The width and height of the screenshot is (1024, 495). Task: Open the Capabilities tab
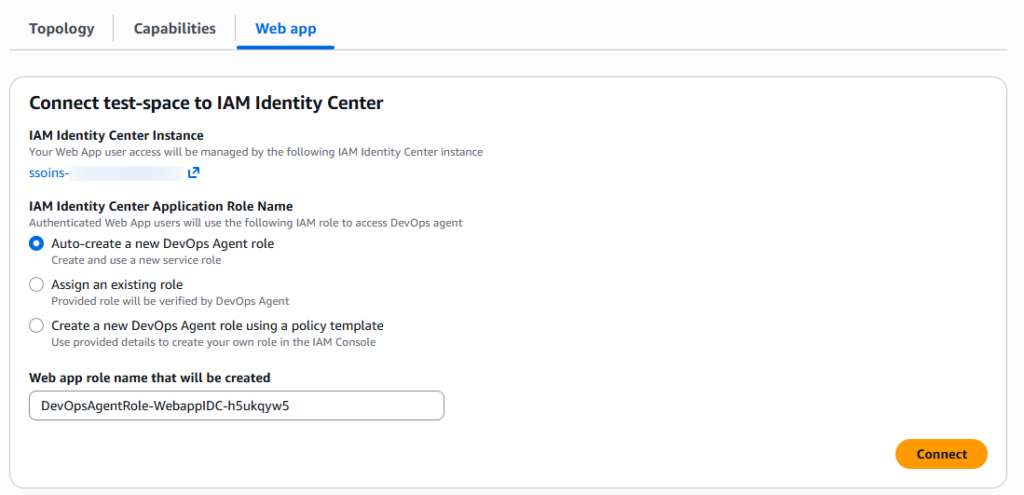(174, 29)
